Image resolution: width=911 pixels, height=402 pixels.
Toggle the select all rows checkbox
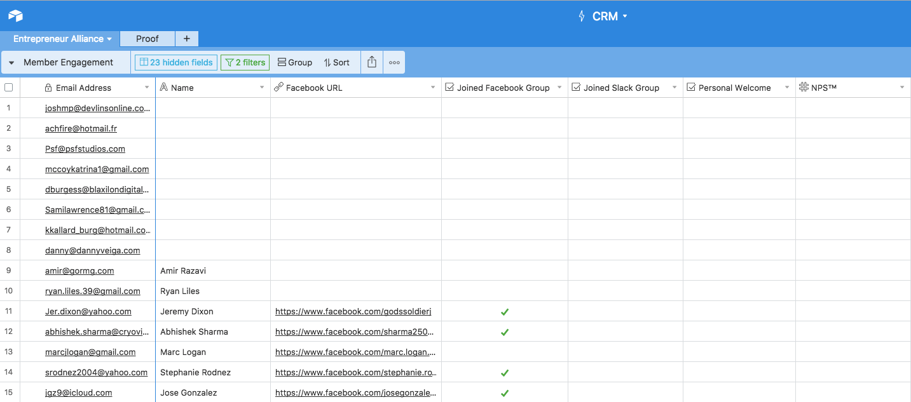click(9, 88)
